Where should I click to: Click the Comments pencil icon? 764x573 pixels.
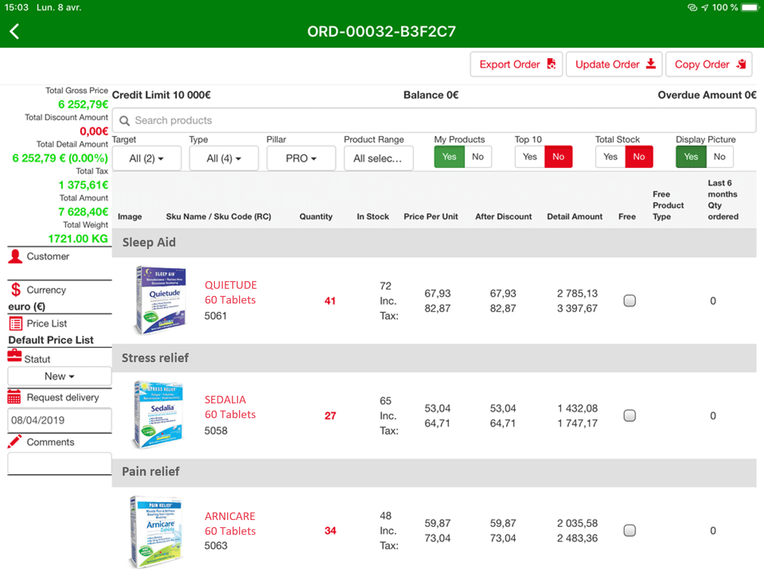[x=15, y=441]
